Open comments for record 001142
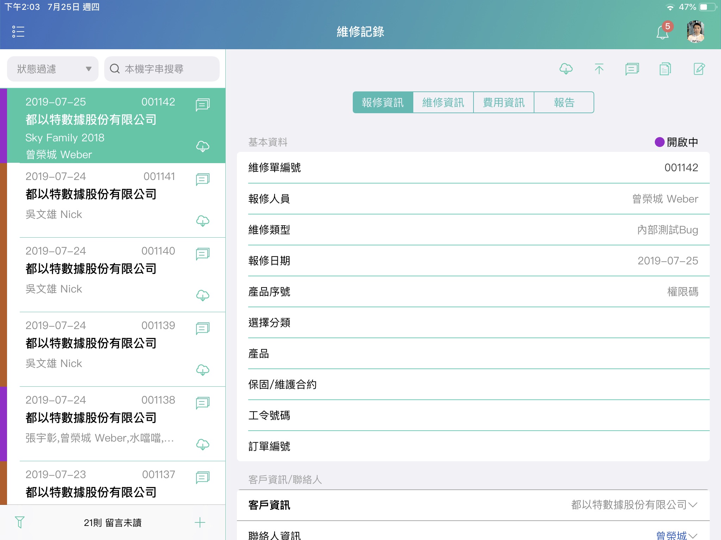Image resolution: width=721 pixels, height=540 pixels. pos(203,104)
